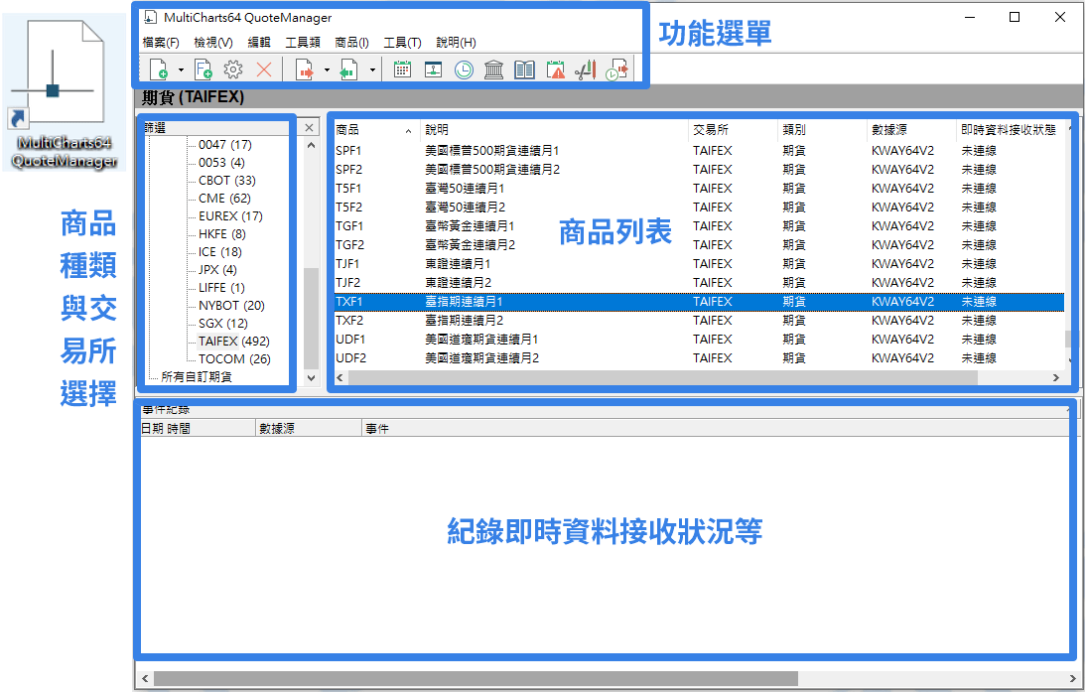
Task: Select TOCOM (26) in filter tree
Action: (x=234, y=359)
